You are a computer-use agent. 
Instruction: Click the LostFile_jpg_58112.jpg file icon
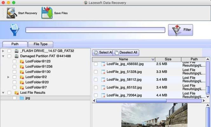pyautogui.click(x=103, y=80)
